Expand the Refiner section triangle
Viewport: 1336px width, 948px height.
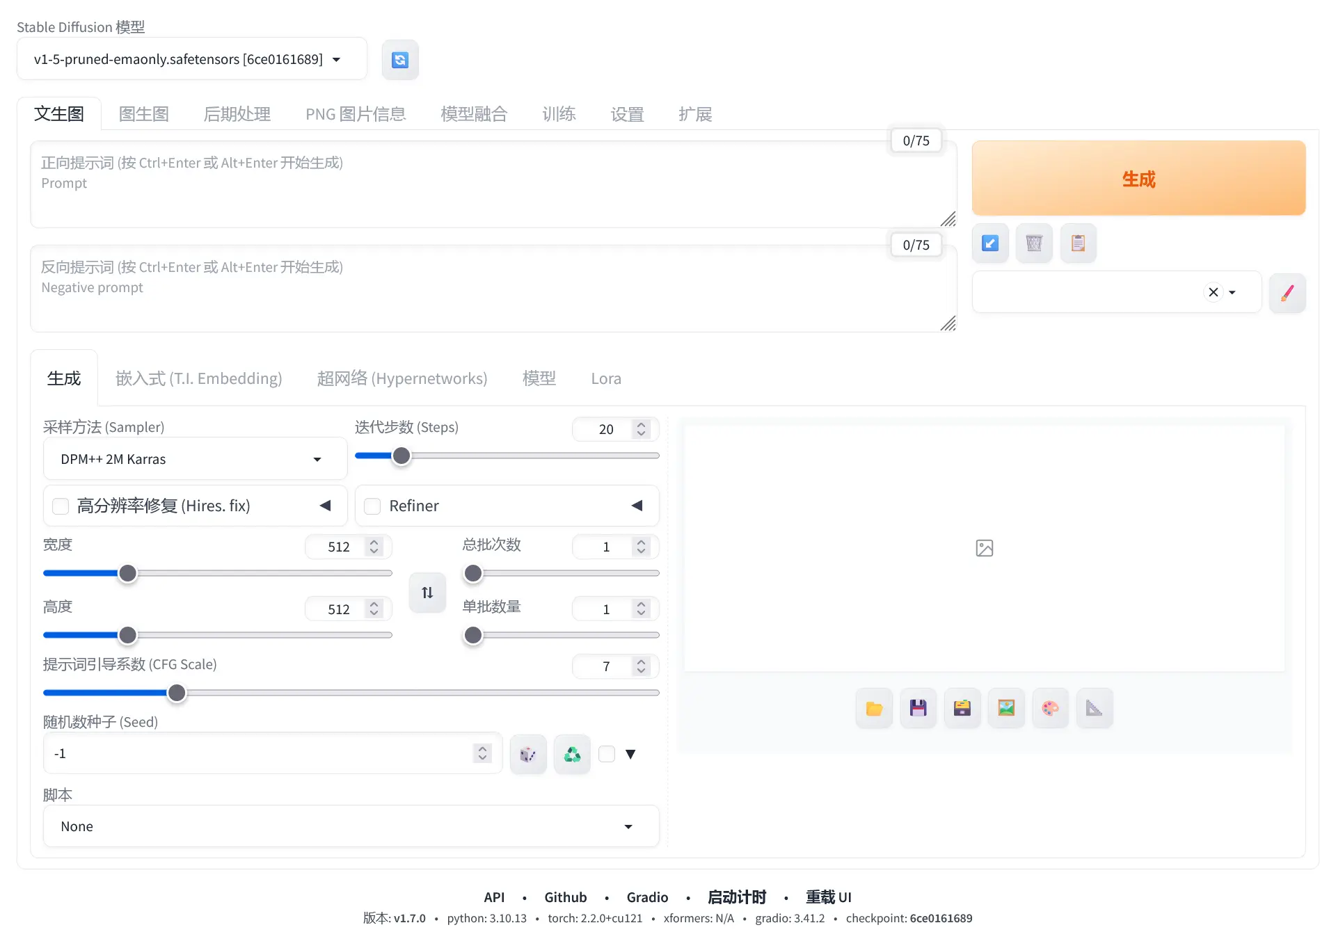tap(637, 506)
